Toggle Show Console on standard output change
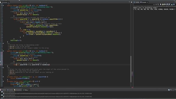Screen dimensions: 176x99 (x=167, y=4)
